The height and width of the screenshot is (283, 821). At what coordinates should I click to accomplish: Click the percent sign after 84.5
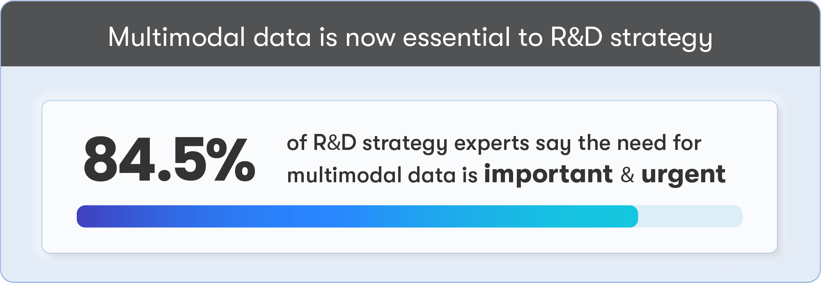231,160
